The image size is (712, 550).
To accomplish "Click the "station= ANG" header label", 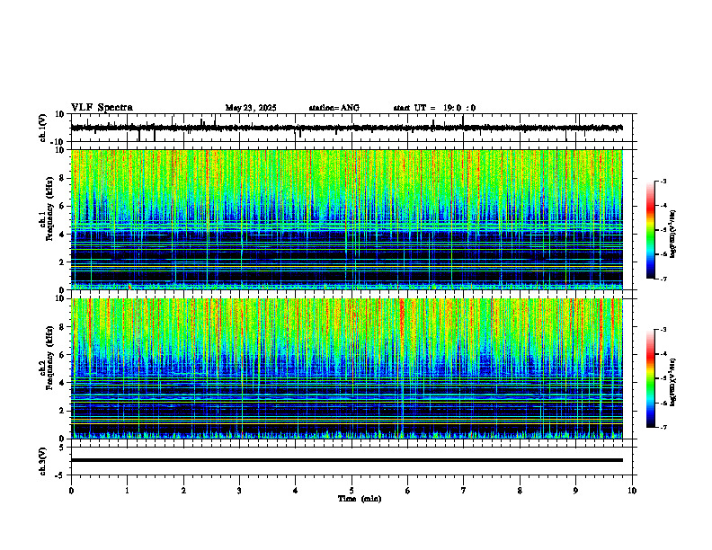I will click(334, 108).
